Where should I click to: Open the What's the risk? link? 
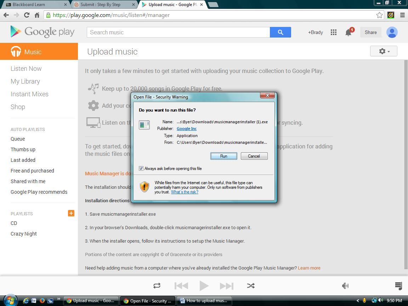coord(185,192)
